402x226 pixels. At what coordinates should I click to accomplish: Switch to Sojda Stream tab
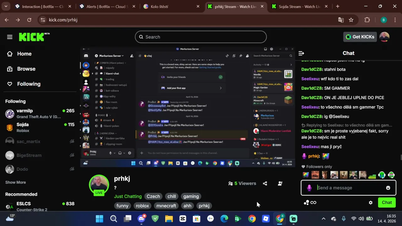(x=300, y=6)
